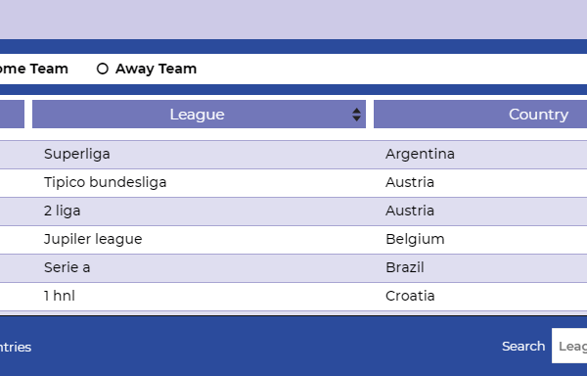Click the Away Team label text
This screenshot has width=587, height=376.
tap(156, 69)
